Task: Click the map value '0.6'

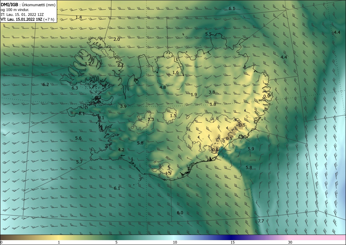Action: [x=215, y=150]
